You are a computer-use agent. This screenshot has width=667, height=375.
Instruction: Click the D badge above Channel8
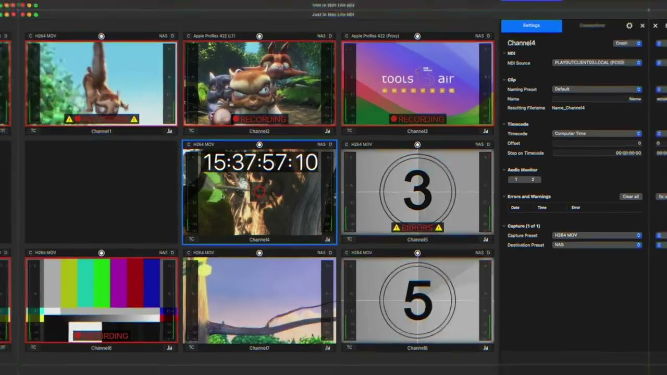point(488,253)
